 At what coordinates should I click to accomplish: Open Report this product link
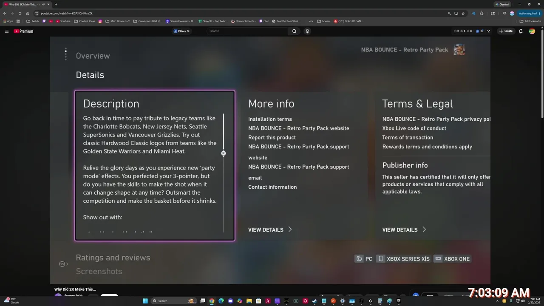[272, 137]
